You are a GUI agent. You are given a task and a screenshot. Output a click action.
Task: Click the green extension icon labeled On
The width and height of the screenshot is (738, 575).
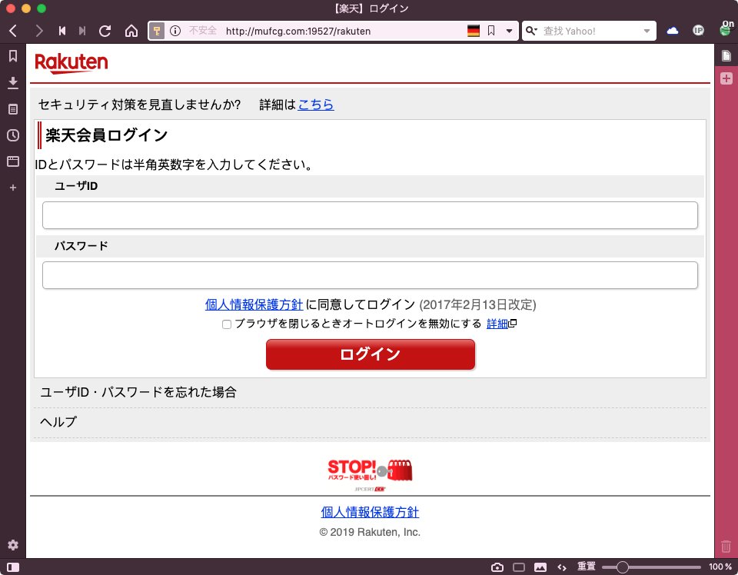(x=726, y=29)
